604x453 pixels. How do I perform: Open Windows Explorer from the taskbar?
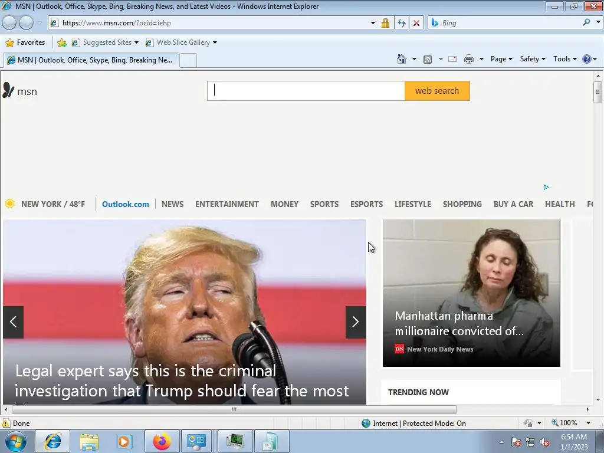point(90,441)
